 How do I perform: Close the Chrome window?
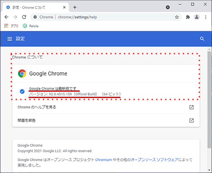(x=205, y=5)
